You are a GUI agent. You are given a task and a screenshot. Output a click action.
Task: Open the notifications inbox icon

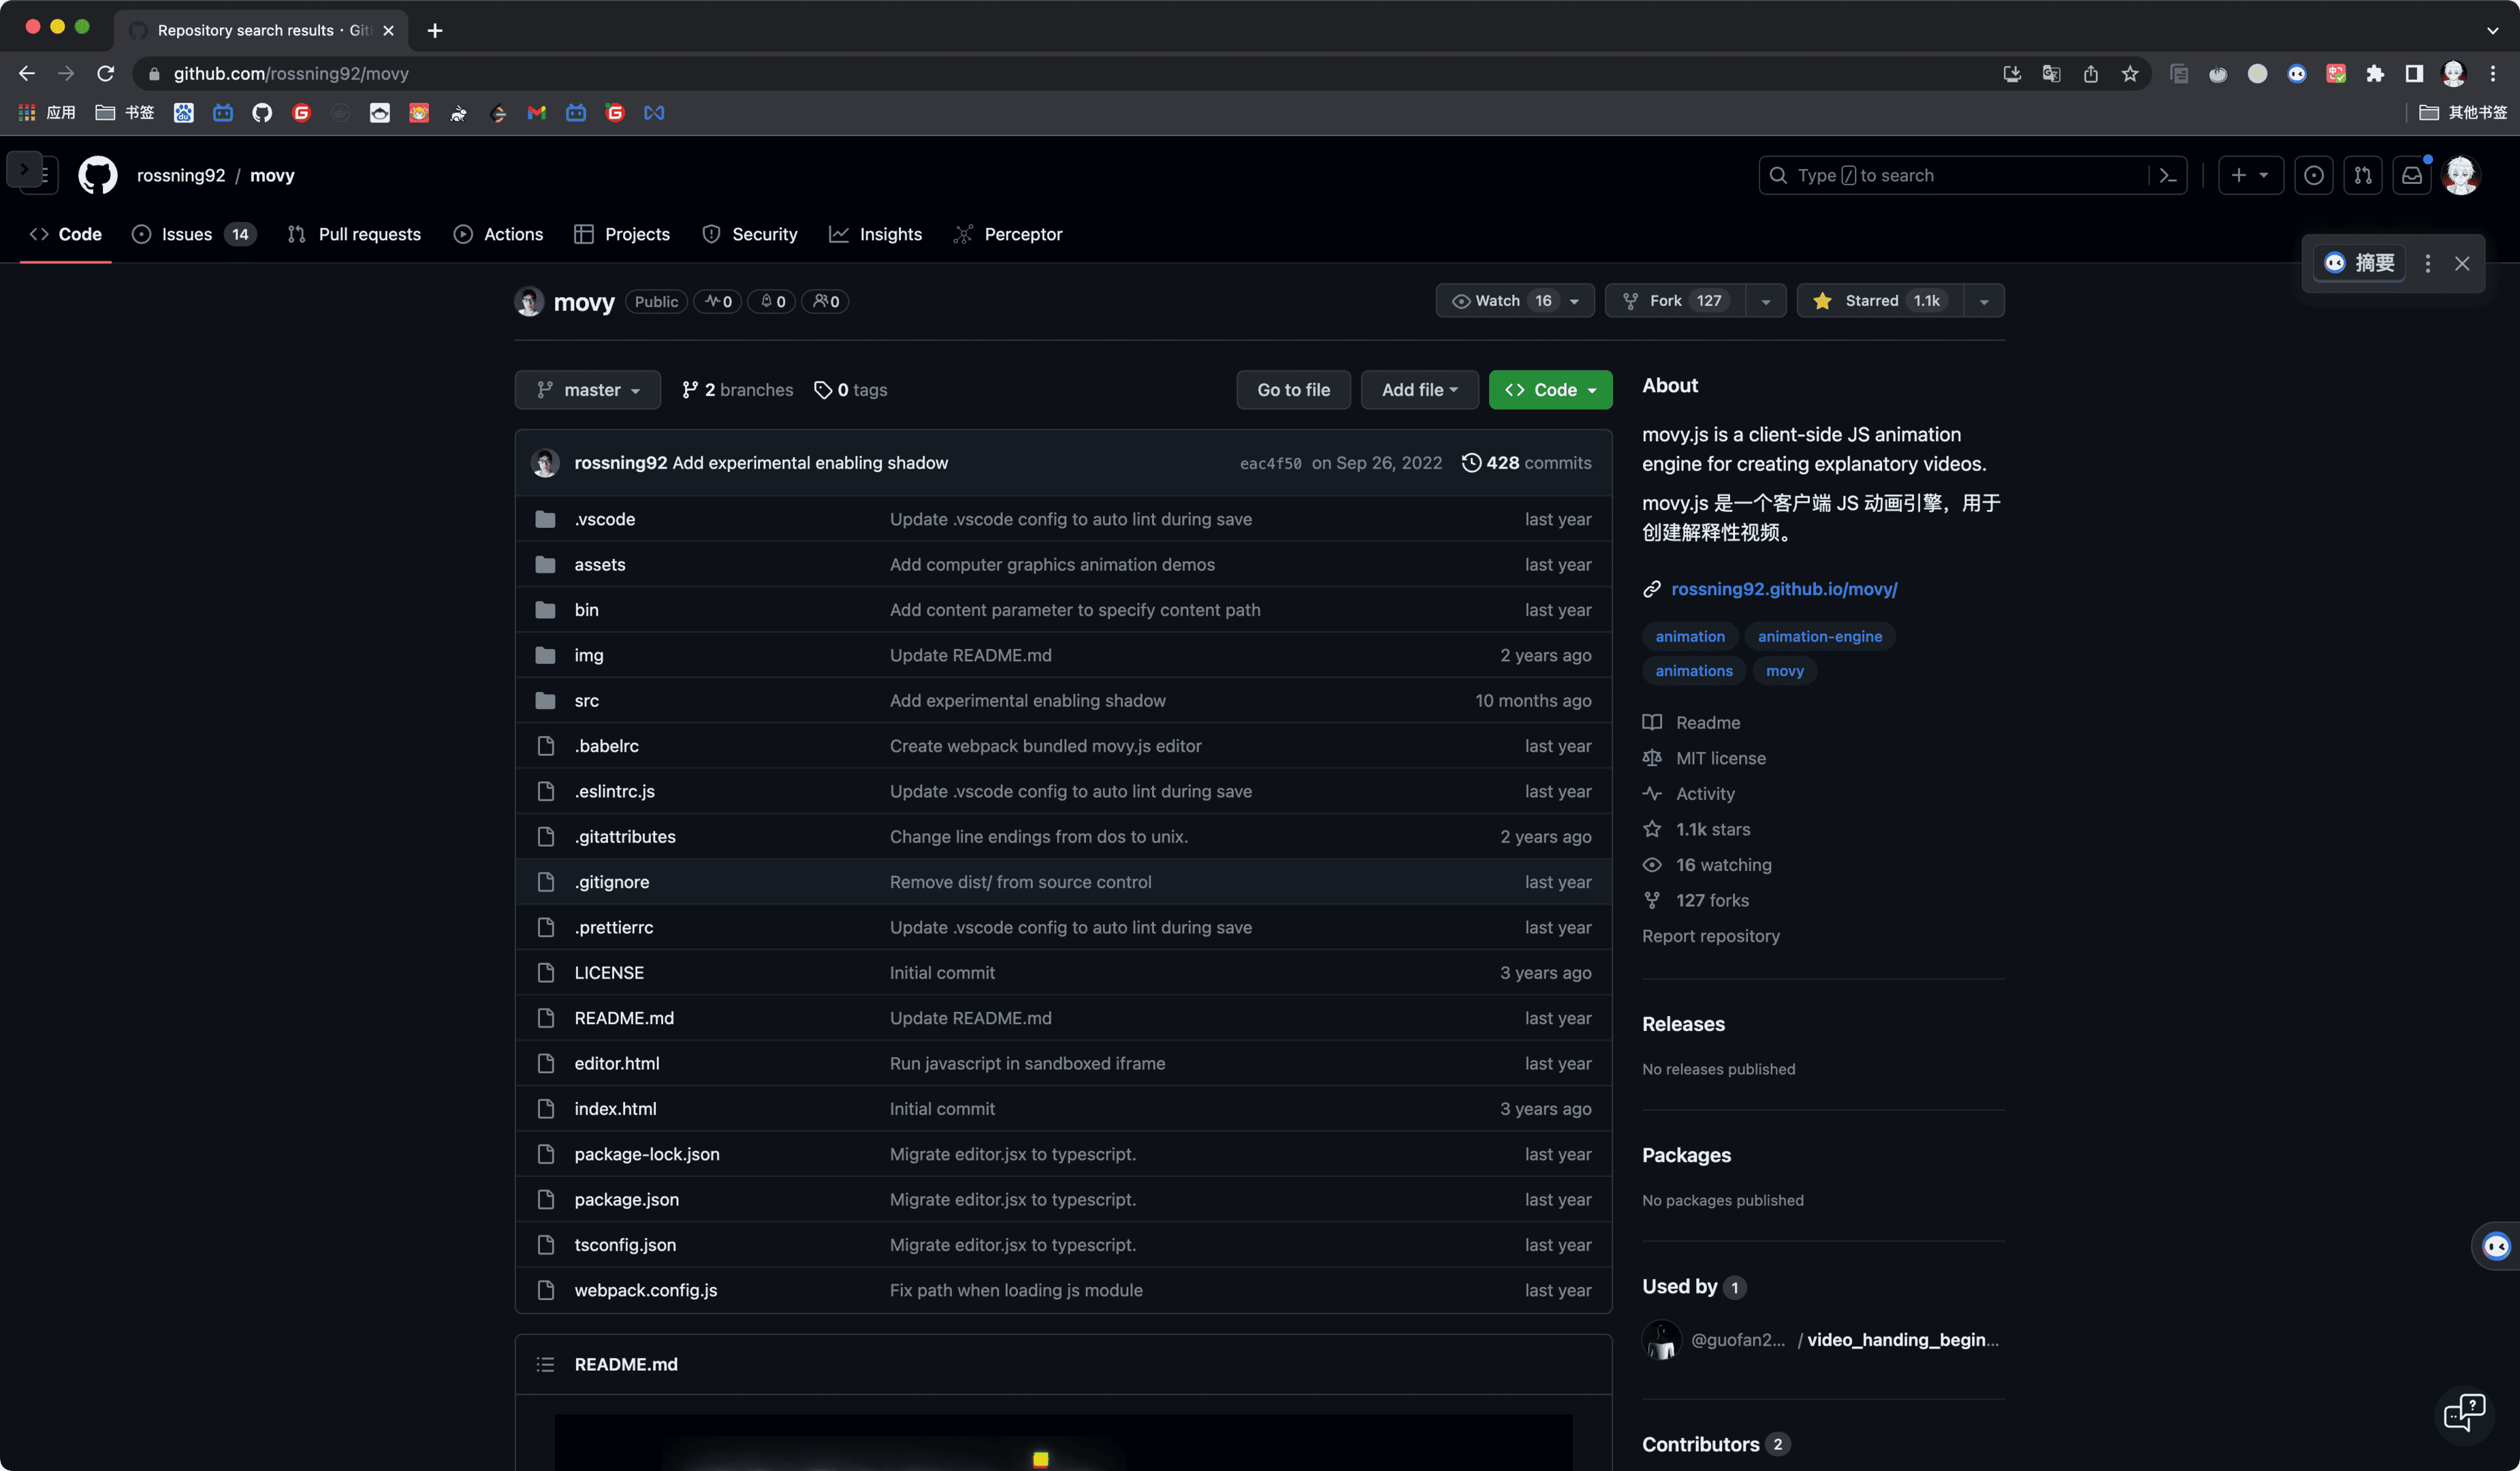point(2411,175)
